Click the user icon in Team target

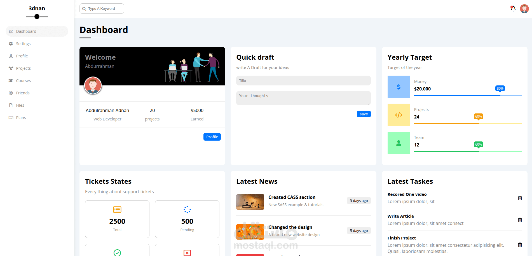coord(399,143)
